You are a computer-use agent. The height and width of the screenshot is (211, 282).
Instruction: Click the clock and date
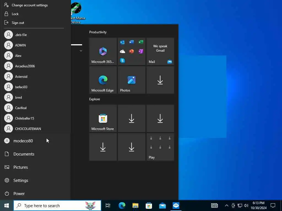coord(259,206)
